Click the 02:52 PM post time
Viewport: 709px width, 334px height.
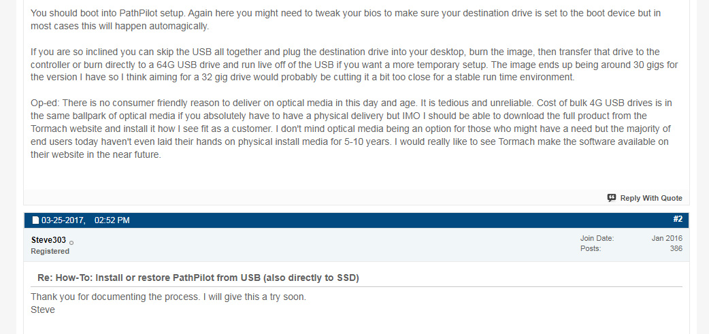[x=112, y=220]
